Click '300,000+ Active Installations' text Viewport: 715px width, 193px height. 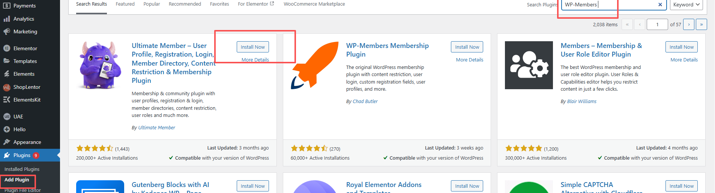tap(536, 158)
